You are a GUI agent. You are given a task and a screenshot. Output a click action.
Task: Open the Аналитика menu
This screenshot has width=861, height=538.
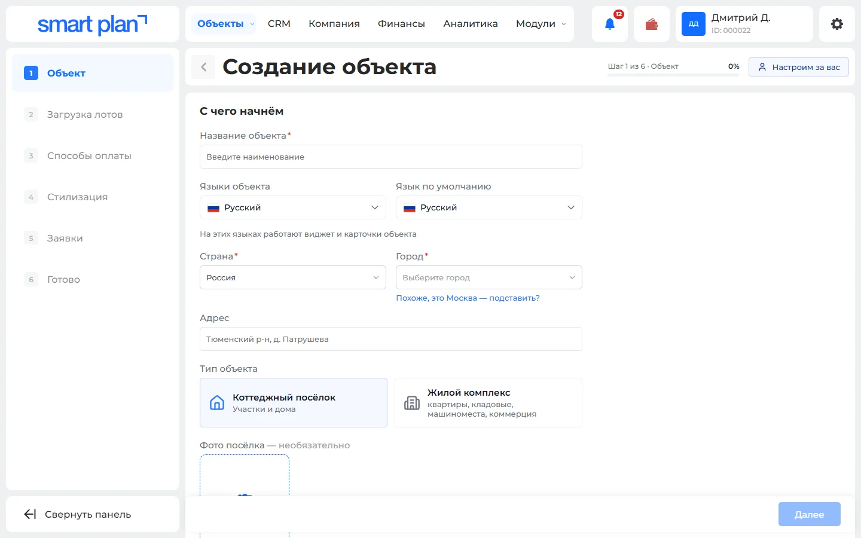(471, 24)
